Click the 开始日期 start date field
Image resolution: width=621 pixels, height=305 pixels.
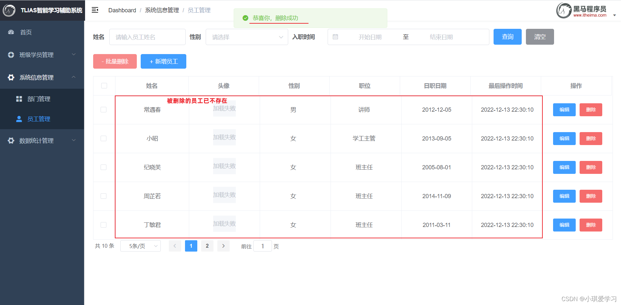click(370, 37)
